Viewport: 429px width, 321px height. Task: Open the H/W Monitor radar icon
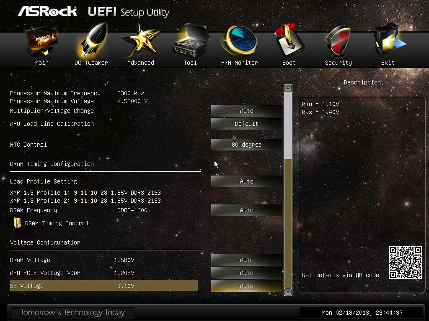239,41
